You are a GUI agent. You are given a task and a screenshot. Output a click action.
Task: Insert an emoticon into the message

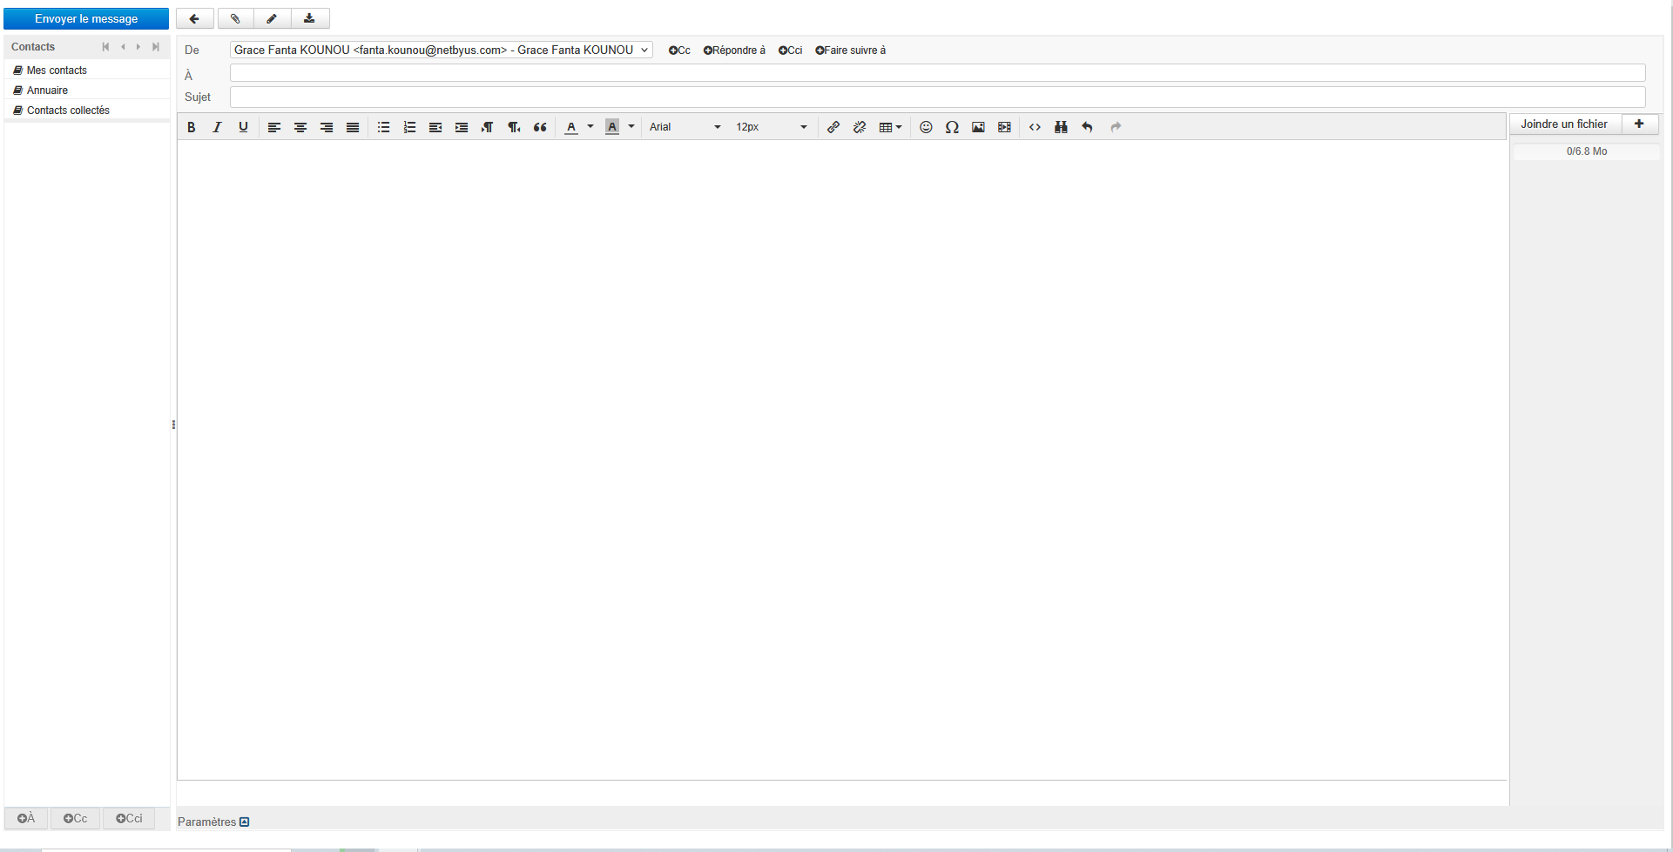pos(926,127)
